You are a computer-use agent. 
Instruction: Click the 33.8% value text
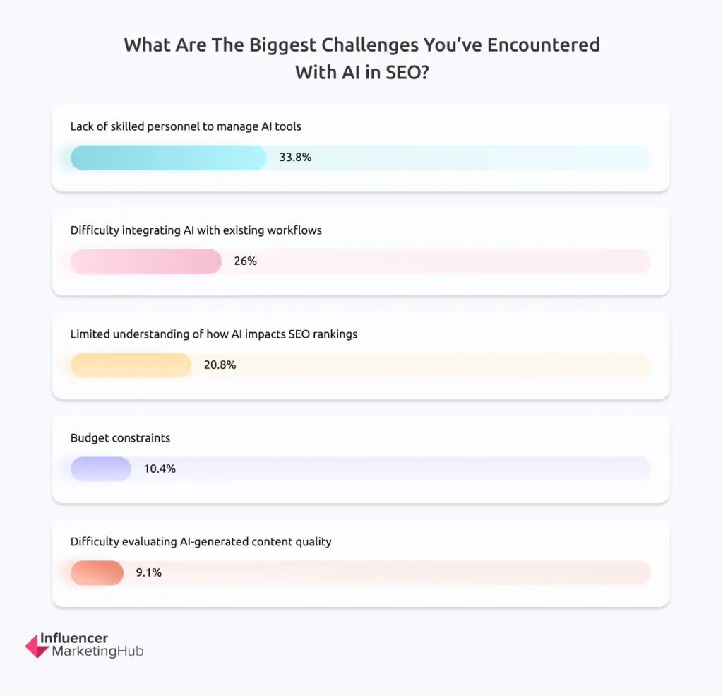tap(295, 158)
